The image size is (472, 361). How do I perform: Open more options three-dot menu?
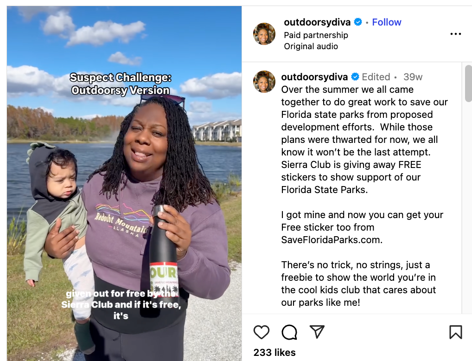pos(455,34)
